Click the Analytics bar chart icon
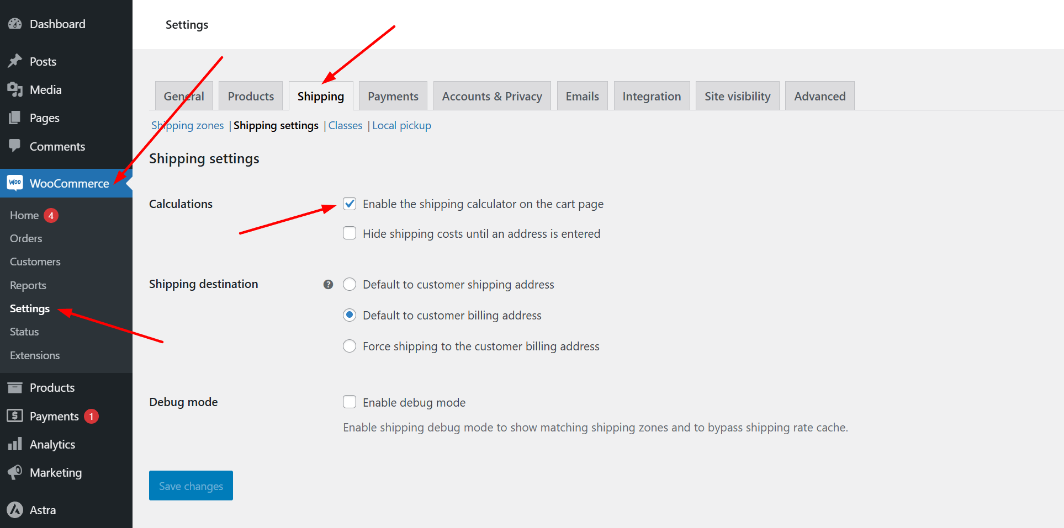The width and height of the screenshot is (1064, 528). 15,444
